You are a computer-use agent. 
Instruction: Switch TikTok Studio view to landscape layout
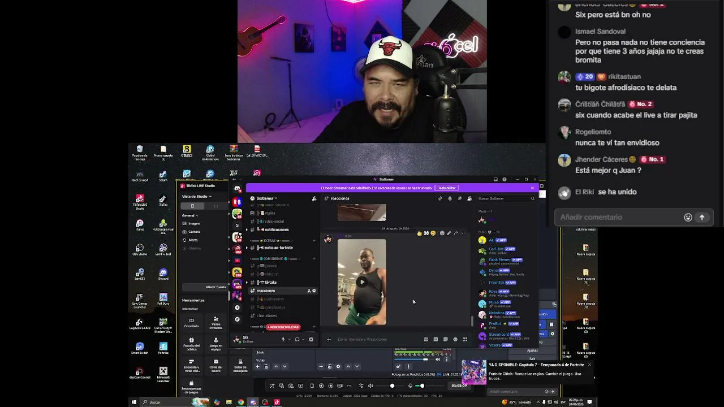[x=216, y=206]
